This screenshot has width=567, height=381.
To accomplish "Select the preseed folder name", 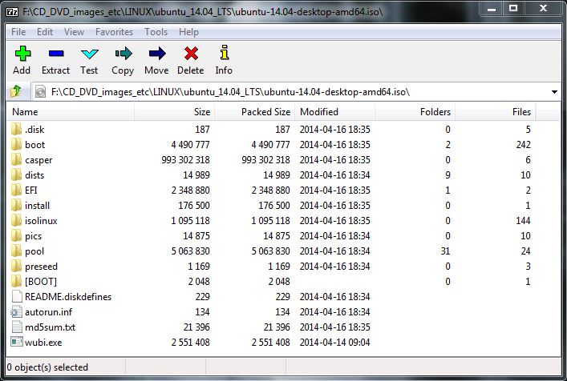I will click(x=41, y=267).
